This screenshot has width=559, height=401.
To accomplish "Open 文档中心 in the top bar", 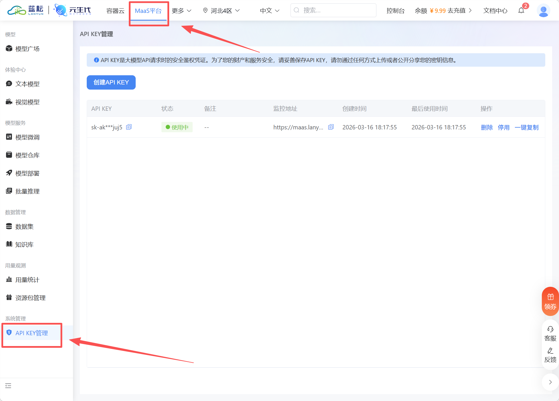I will coord(495,10).
